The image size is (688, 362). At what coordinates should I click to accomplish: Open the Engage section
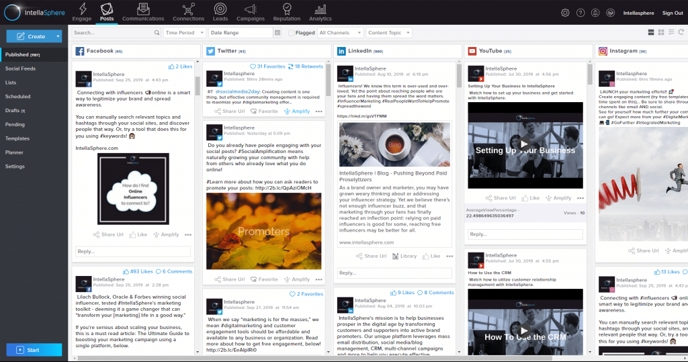81,12
